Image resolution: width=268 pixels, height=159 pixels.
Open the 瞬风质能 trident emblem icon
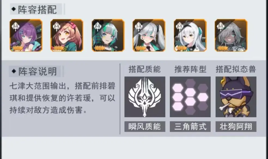pos(145,97)
